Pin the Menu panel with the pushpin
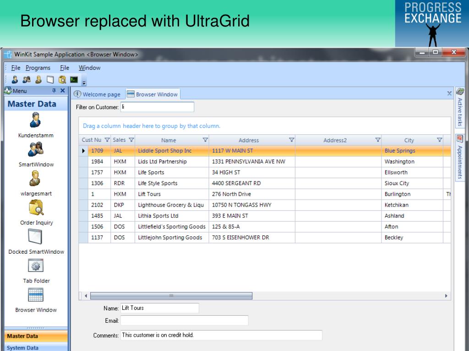 click(x=54, y=91)
